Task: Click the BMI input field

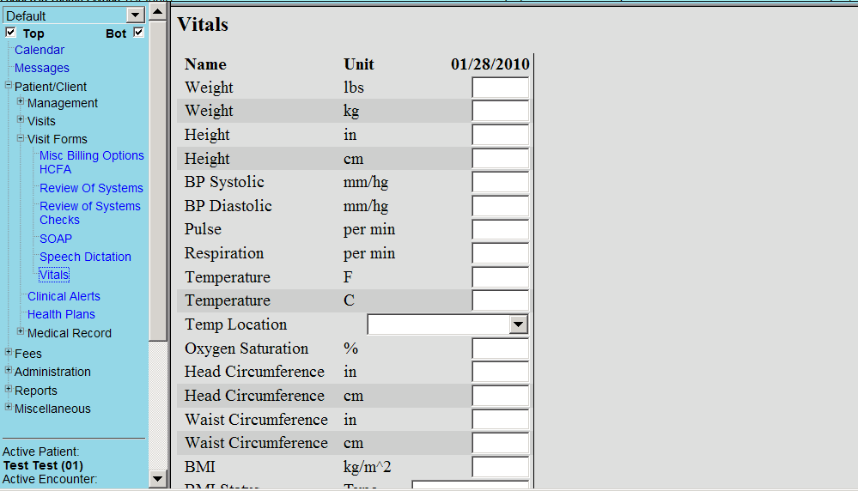Action: (x=500, y=468)
